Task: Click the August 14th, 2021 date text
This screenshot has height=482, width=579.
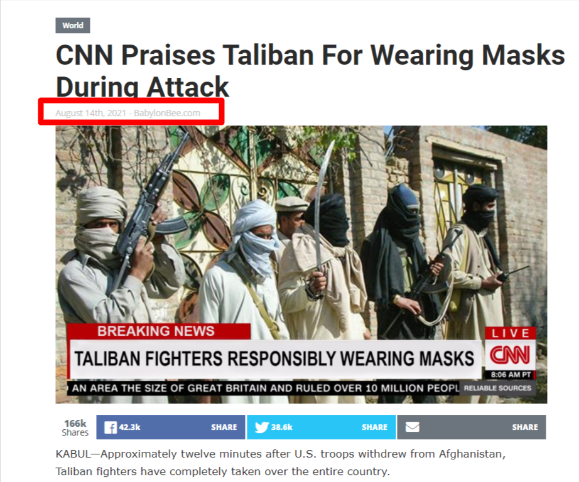Action: click(x=91, y=113)
